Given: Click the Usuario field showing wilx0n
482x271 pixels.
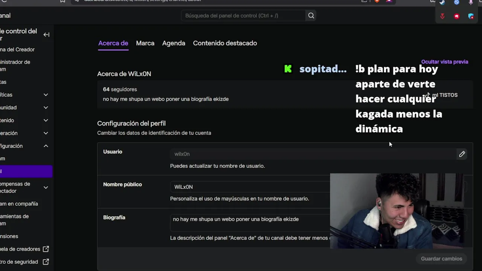Looking at the screenshot, I should tap(313, 154).
